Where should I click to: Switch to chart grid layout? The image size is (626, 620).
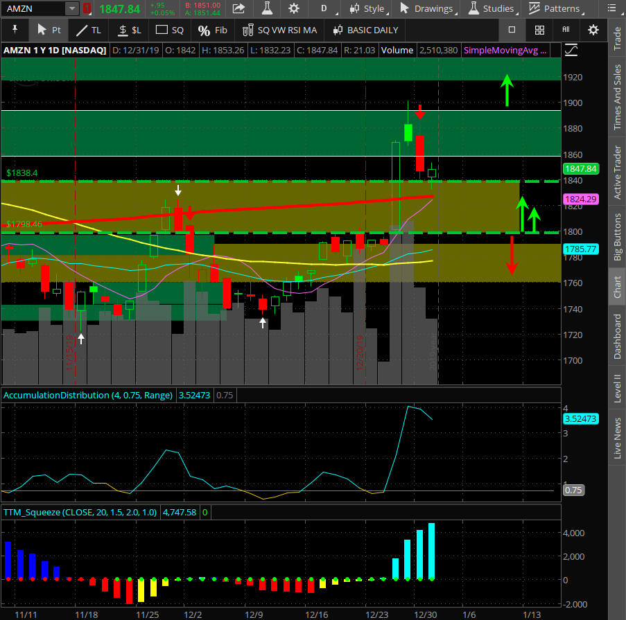pyautogui.click(x=539, y=30)
